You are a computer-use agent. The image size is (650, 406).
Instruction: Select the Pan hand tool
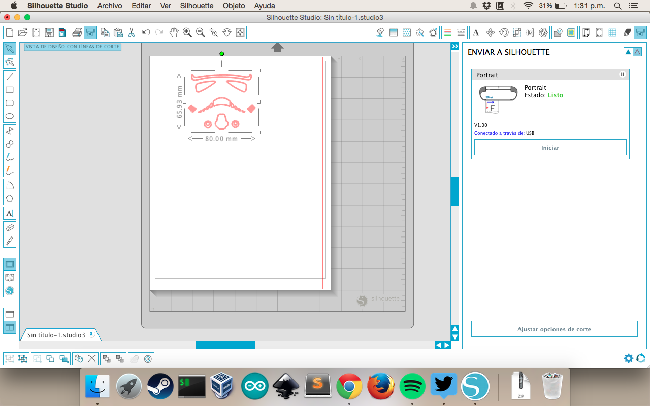(174, 32)
